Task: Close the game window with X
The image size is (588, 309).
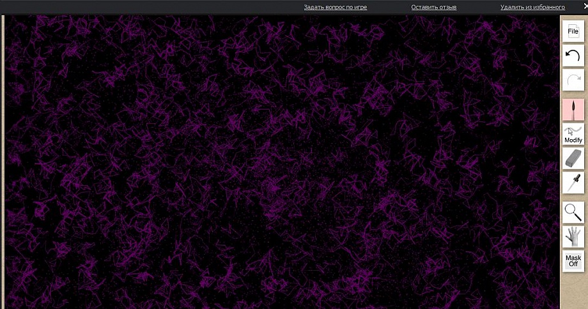Action: click(585, 6)
